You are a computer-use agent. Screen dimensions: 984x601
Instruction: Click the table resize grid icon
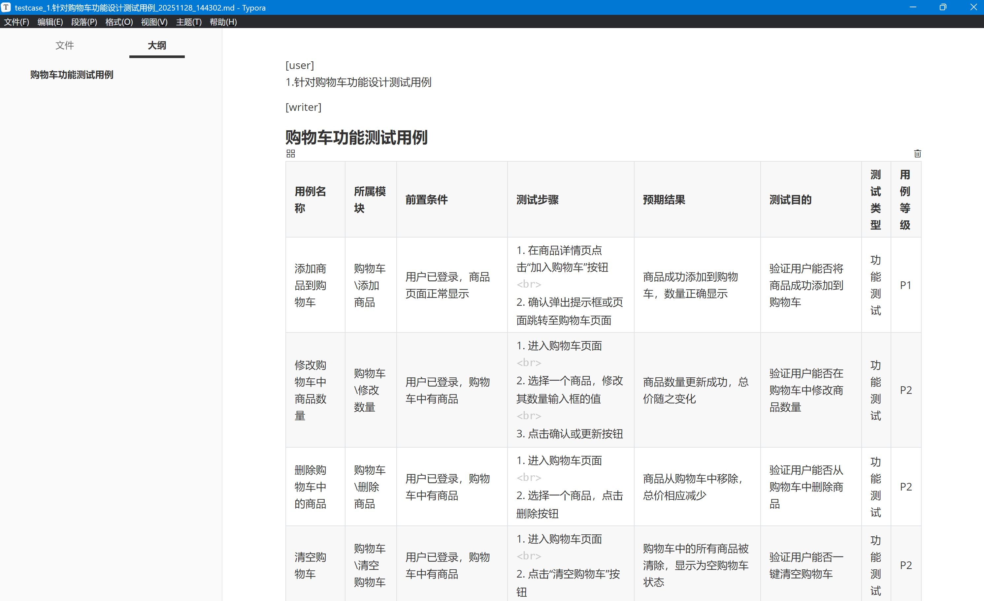[291, 154]
